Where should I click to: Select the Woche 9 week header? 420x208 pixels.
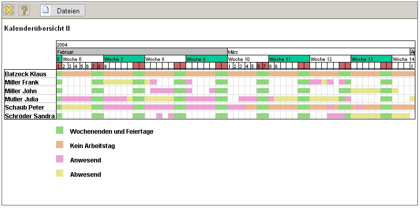(206, 59)
